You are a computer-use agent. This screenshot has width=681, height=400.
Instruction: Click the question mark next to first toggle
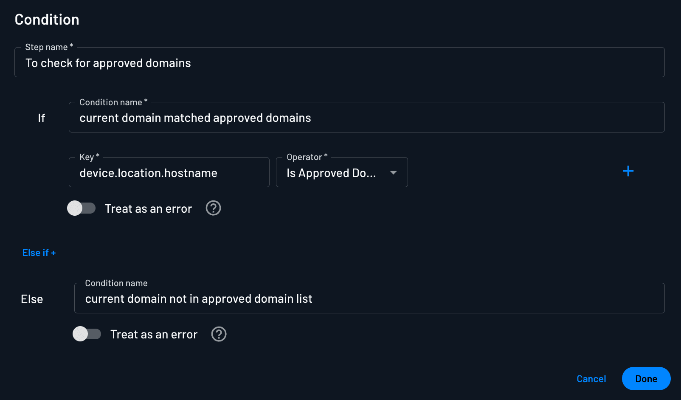point(213,208)
